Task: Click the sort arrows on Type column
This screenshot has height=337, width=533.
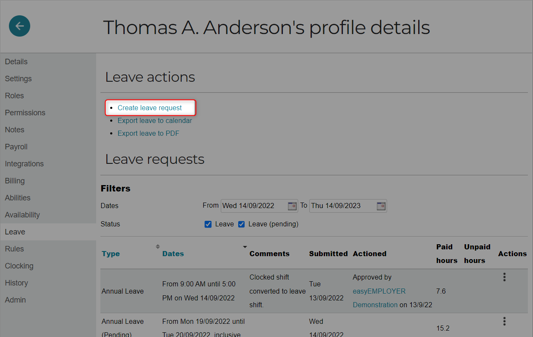Action: [x=158, y=246]
